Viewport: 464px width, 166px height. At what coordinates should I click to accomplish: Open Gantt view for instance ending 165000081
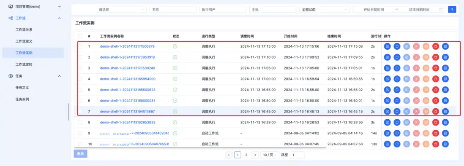445,101
